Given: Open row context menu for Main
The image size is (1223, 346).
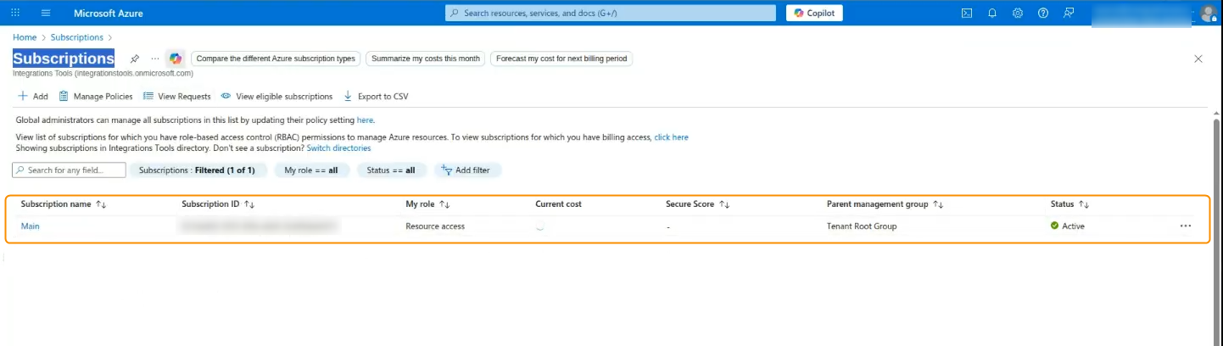Looking at the screenshot, I should 1185,226.
